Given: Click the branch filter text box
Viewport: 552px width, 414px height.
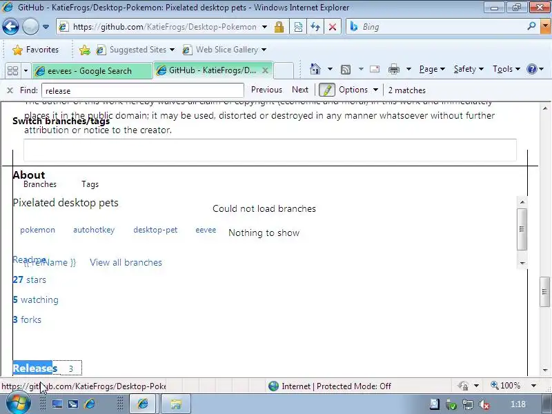Looking at the screenshot, I should point(270,150).
